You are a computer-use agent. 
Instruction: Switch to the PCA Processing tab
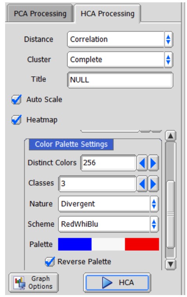point(40,14)
